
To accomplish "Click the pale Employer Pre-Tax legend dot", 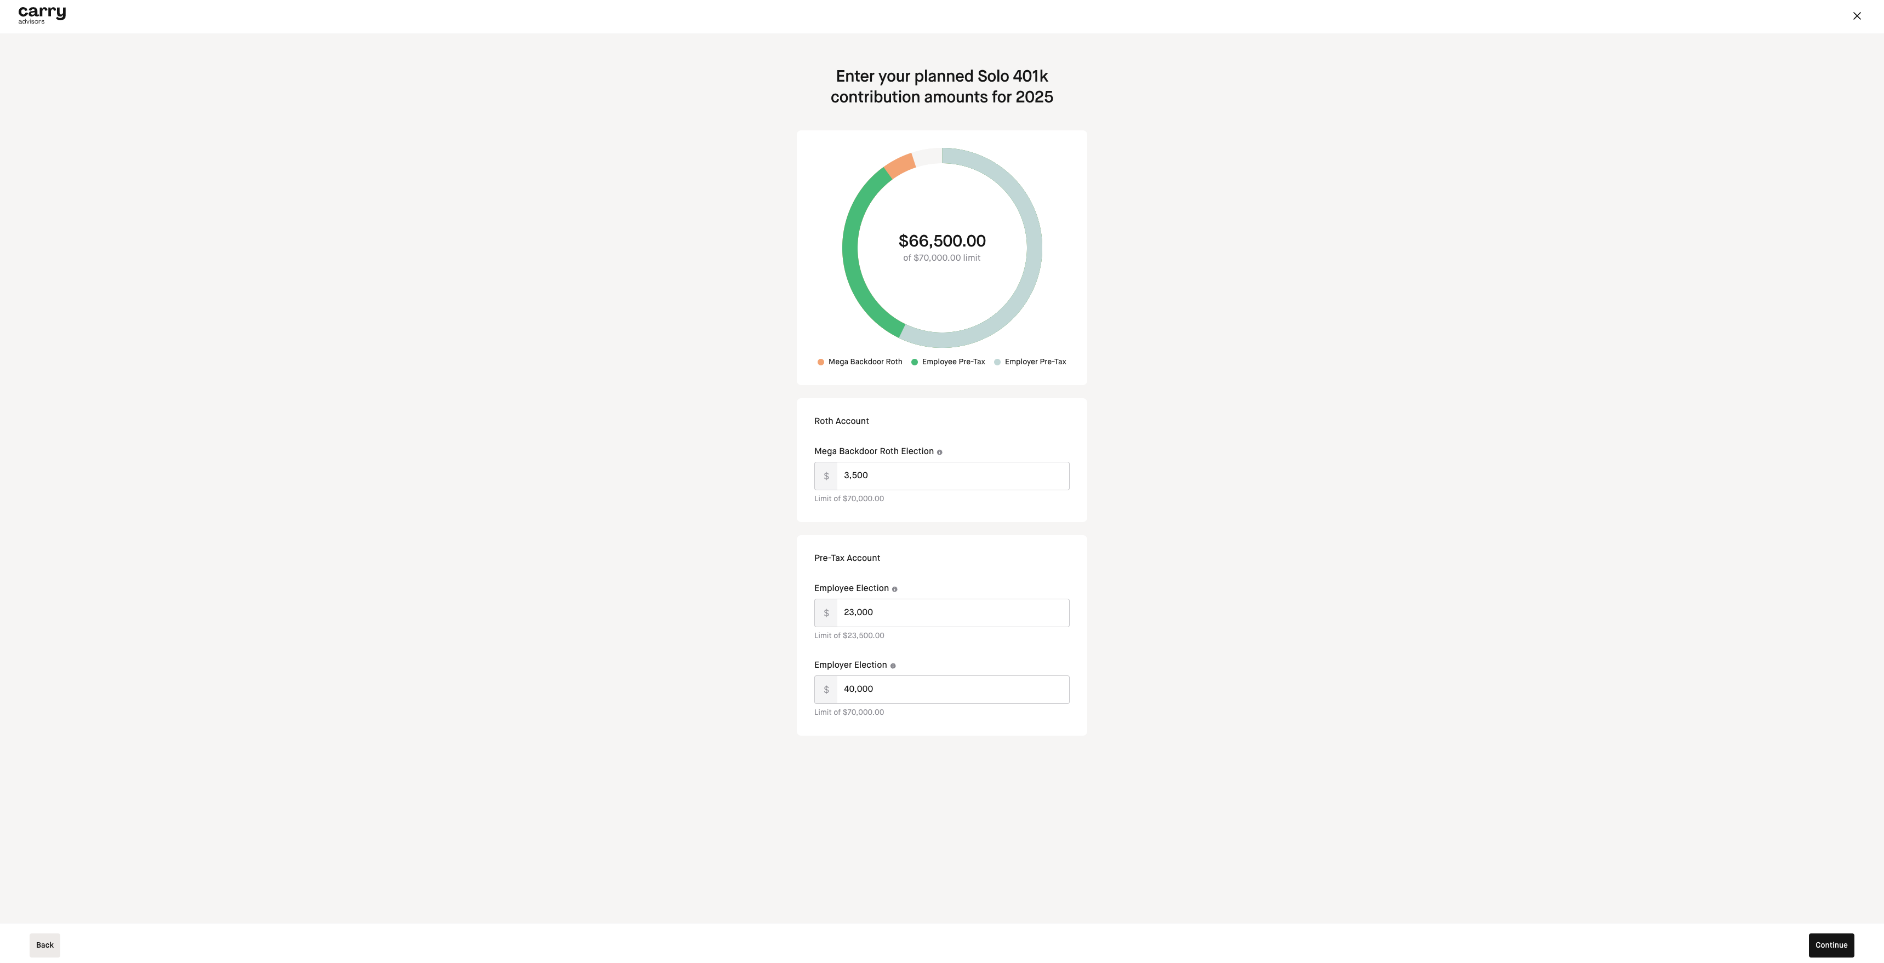I will (997, 362).
